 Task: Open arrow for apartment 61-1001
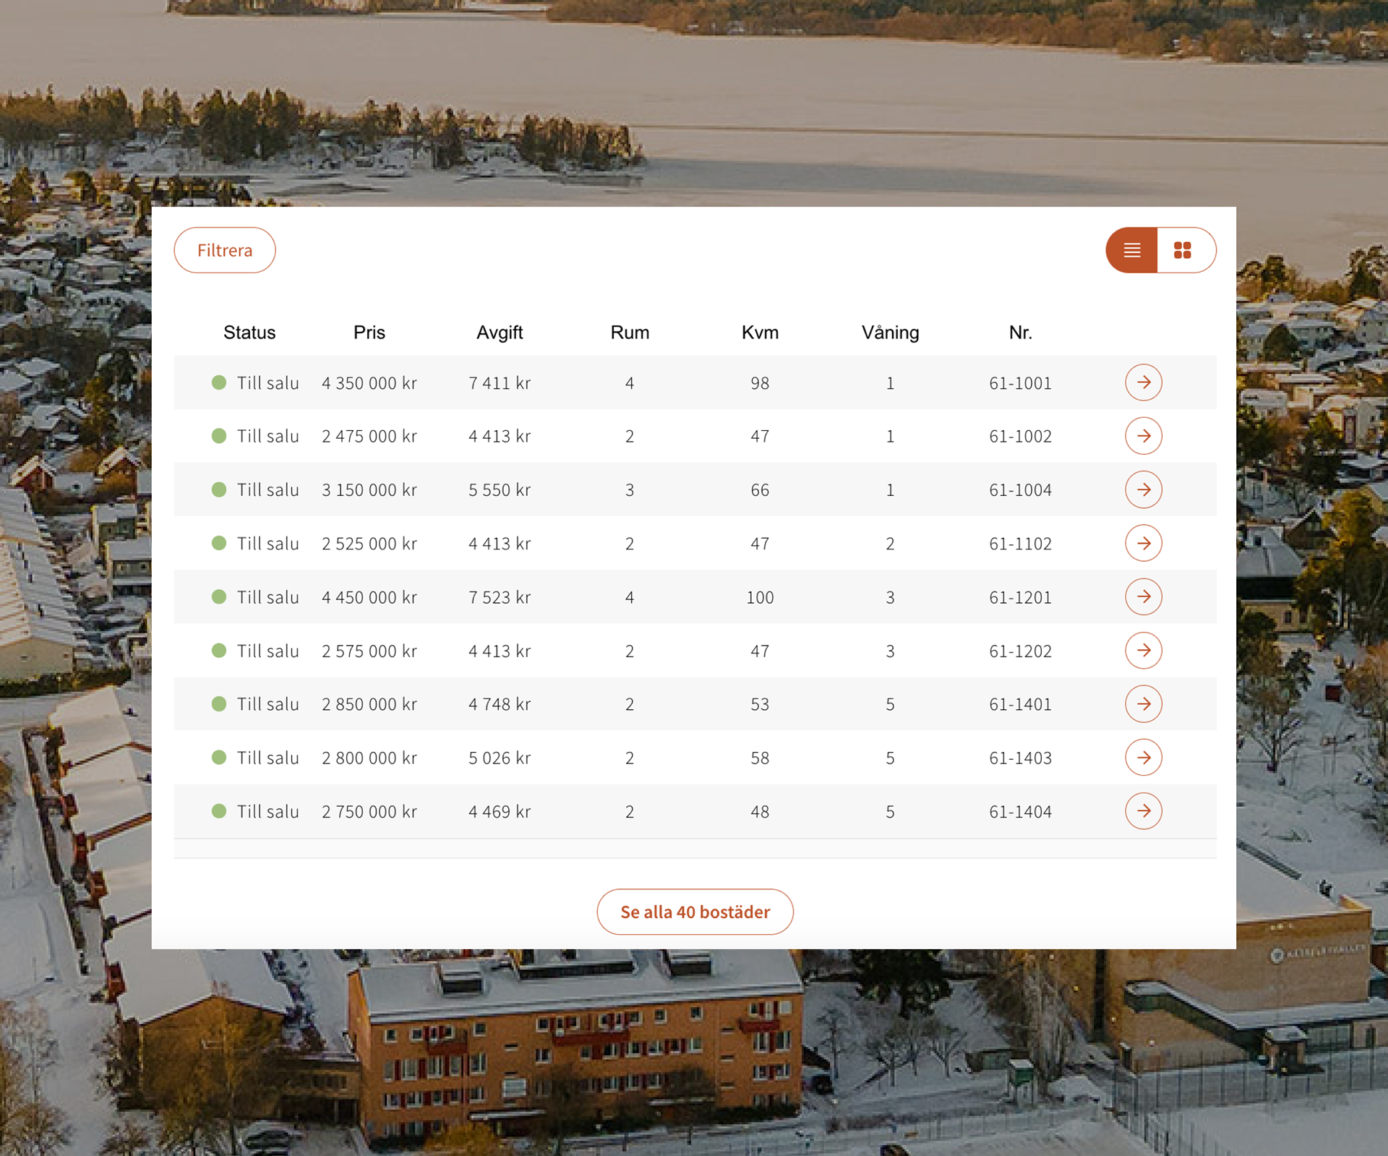click(x=1143, y=382)
